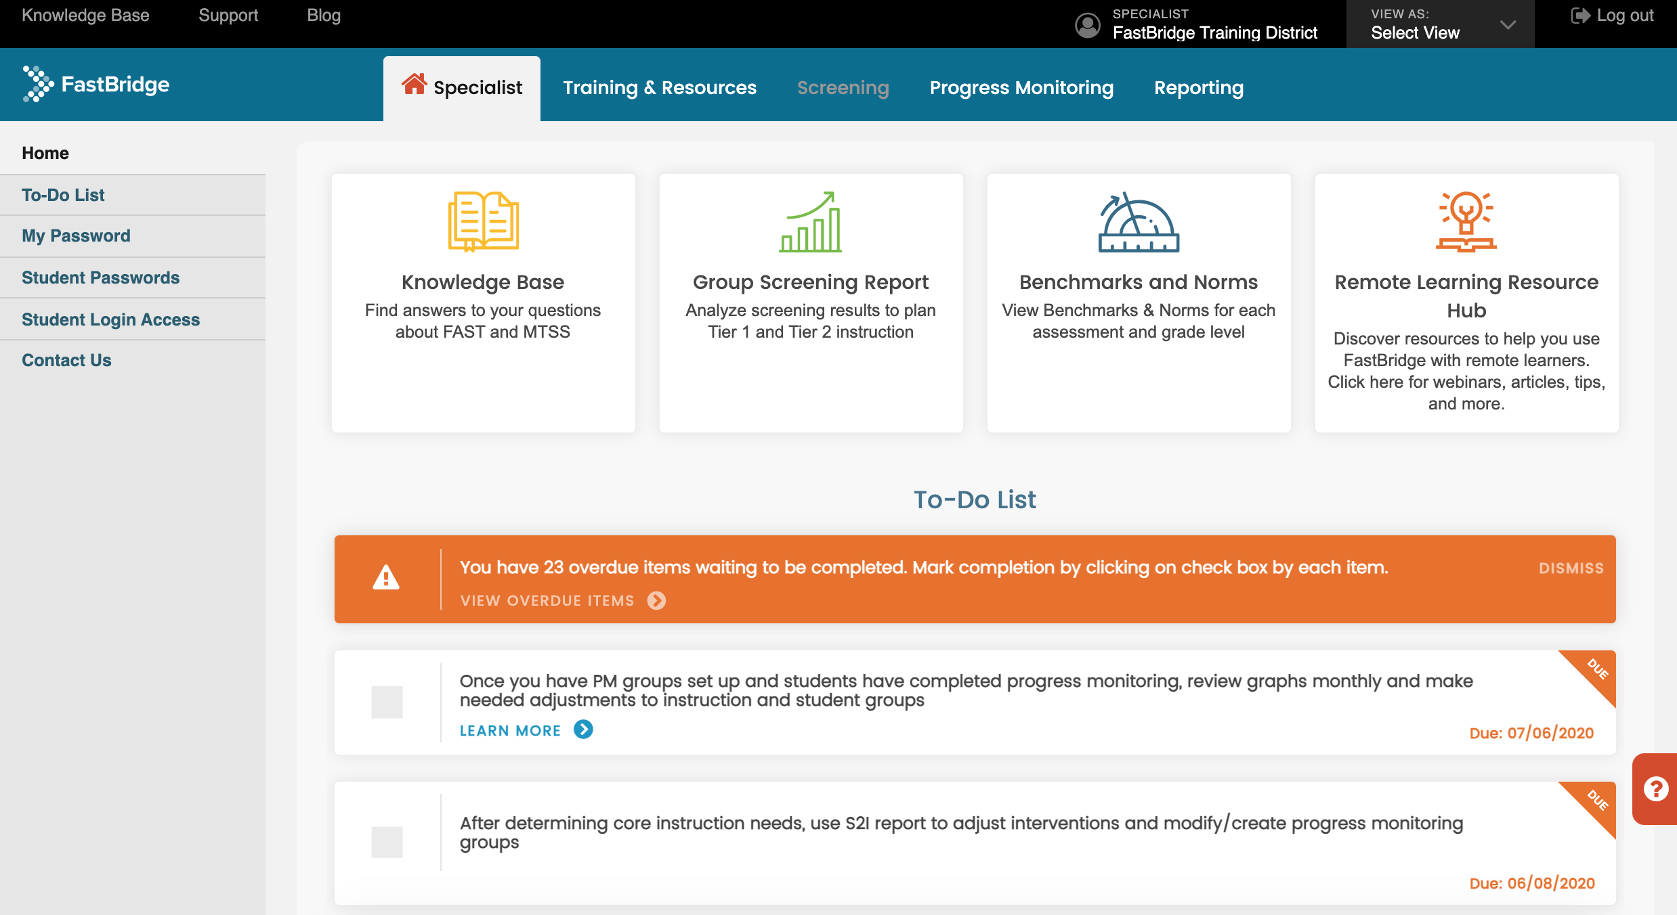Select Home in the sidebar

[133, 153]
